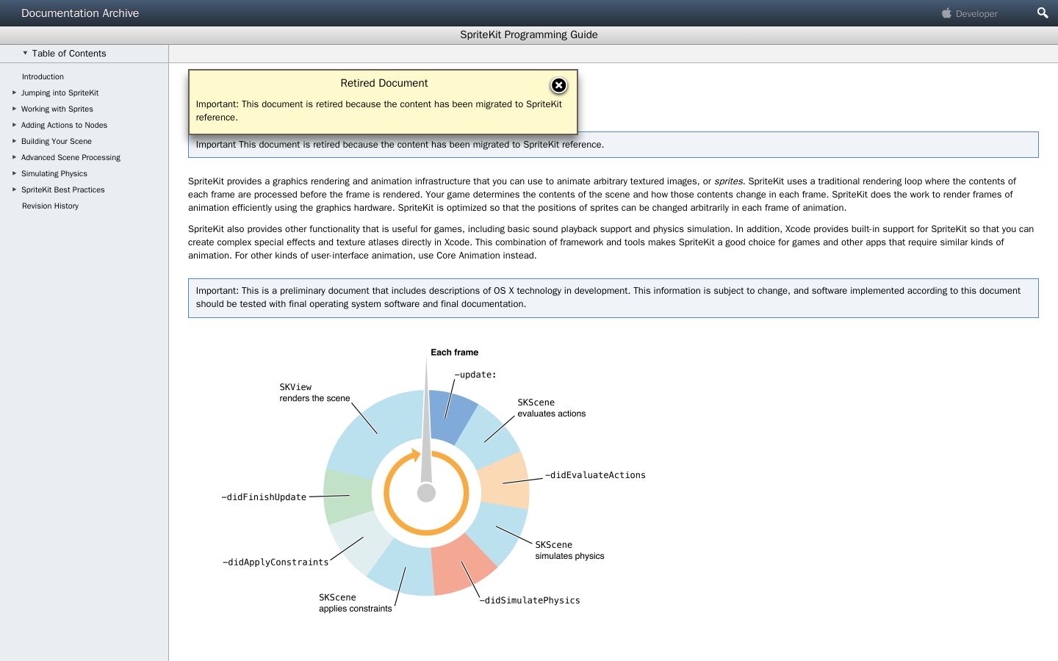Expand the Simulating Physics disclosure triangle
1058x661 pixels.
14,173
